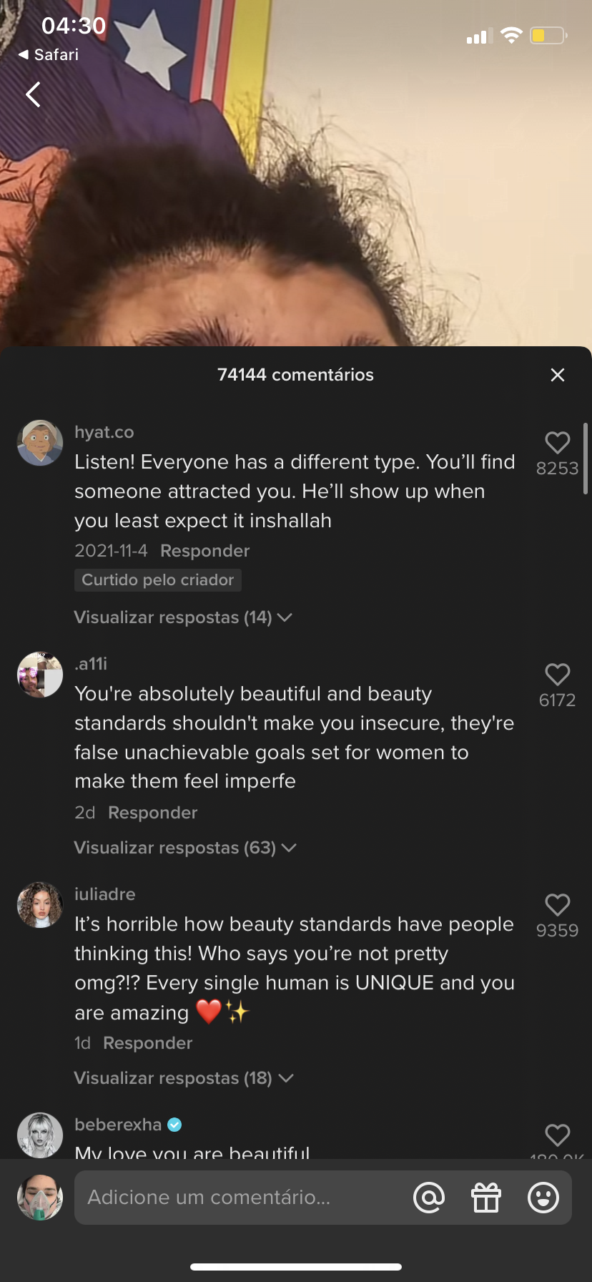Viewport: 592px width, 1282px height.
Task: Open the emoji picker icon
Action: click(543, 1198)
